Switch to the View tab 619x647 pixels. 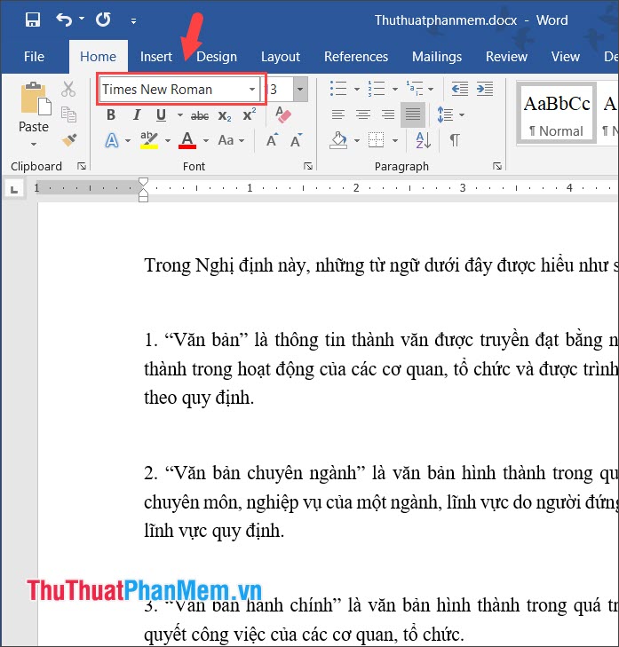[566, 57]
